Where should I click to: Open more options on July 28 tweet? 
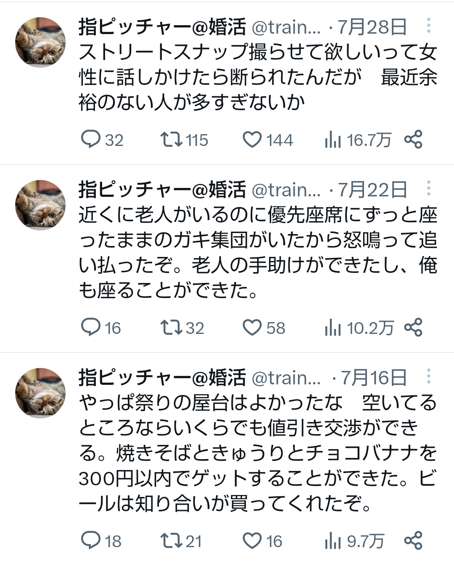pos(428,26)
